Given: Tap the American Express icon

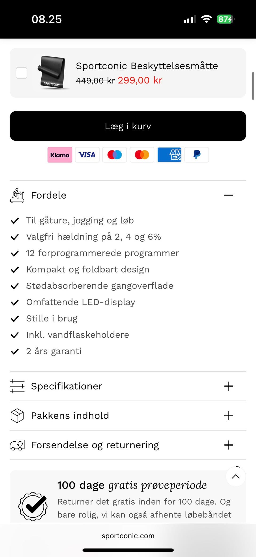Looking at the screenshot, I should click(x=169, y=155).
